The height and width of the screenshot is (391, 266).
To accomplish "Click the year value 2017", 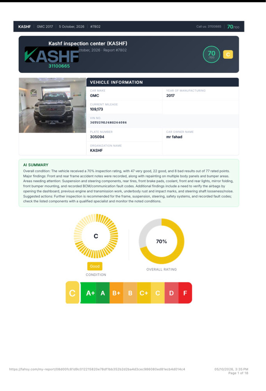I will pyautogui.click(x=170, y=95).
